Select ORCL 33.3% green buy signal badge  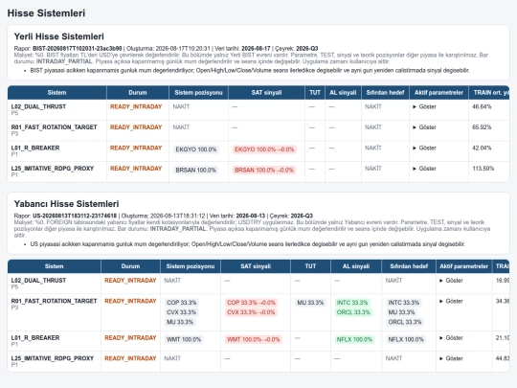tap(353, 312)
